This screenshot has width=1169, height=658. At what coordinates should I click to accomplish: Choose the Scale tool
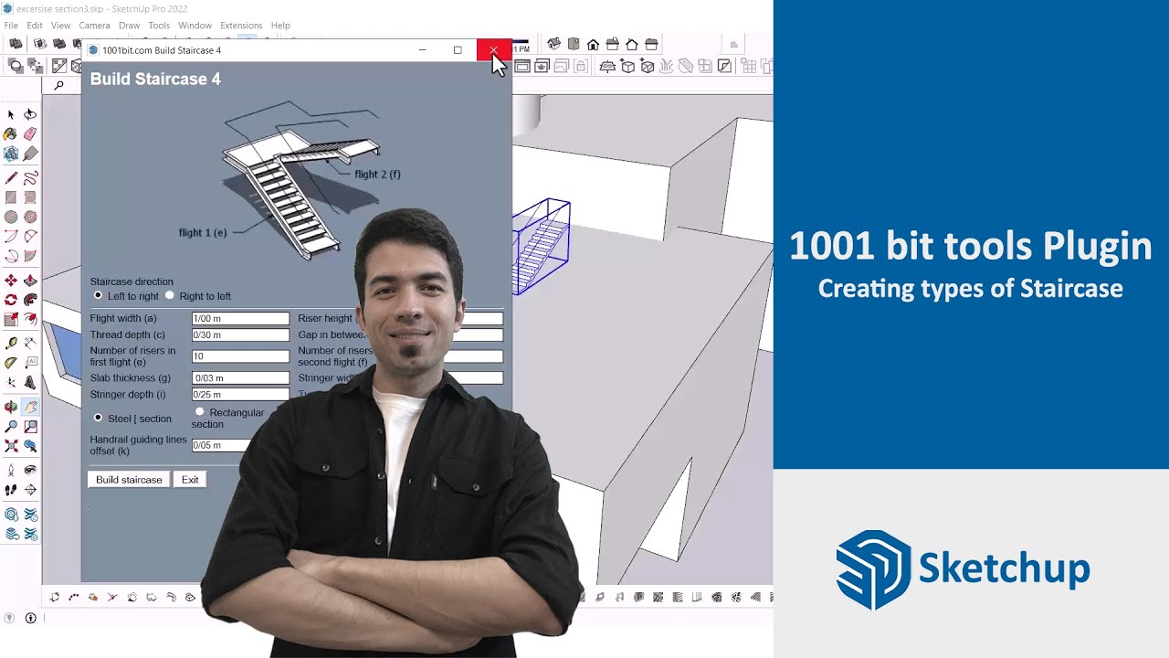pyautogui.click(x=11, y=319)
